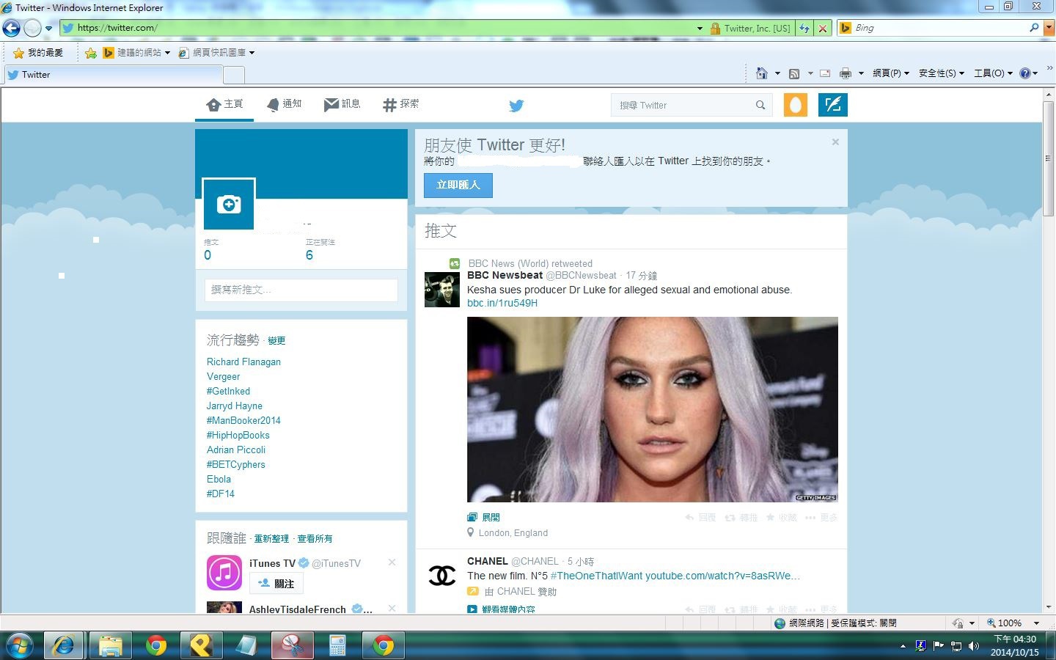Click the IE home icon in command bar
Image resolution: width=1056 pixels, height=660 pixels.
(x=762, y=73)
